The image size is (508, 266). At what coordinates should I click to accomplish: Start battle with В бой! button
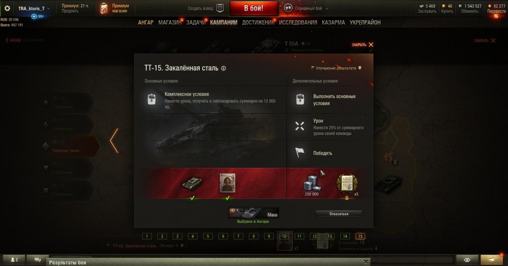click(254, 8)
